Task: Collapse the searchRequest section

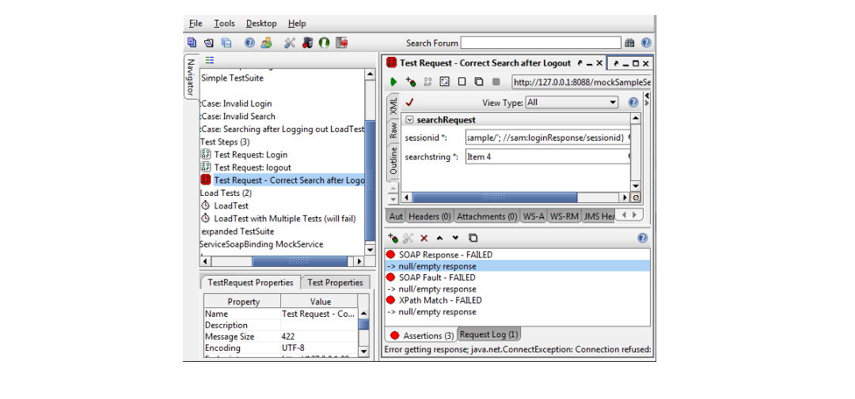Action: click(409, 120)
